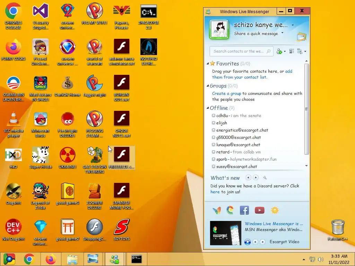
Task: Collapse the Offline contacts section
Action: pyautogui.click(x=208, y=108)
